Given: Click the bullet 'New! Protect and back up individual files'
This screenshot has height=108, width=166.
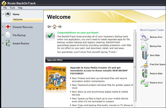Looking at the screenshot, I should [99, 80].
